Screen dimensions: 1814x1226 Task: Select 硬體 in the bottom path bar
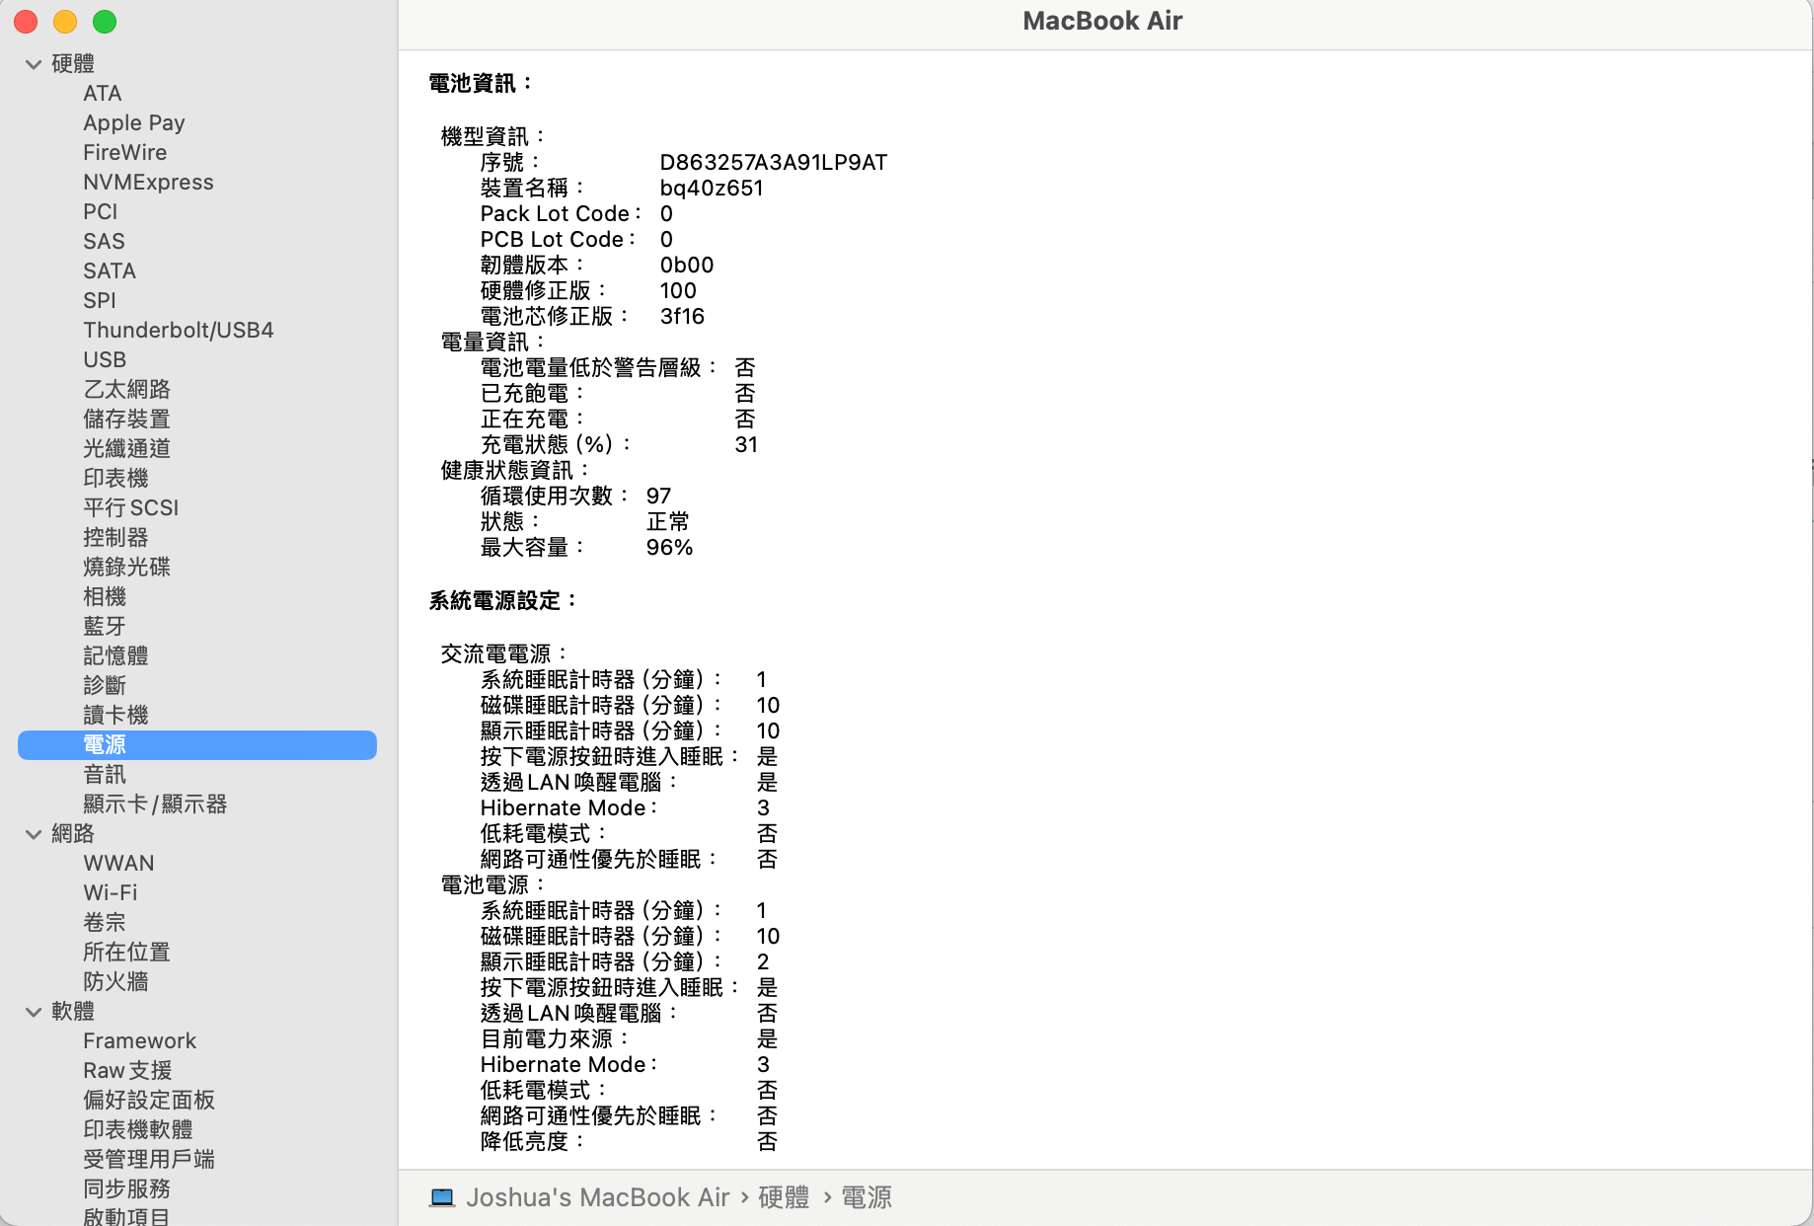pyautogui.click(x=784, y=1197)
